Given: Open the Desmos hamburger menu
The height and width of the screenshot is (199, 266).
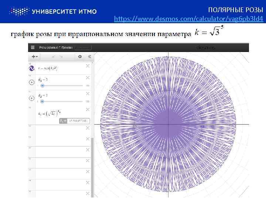Looking at the screenshot, I should tap(33, 48).
